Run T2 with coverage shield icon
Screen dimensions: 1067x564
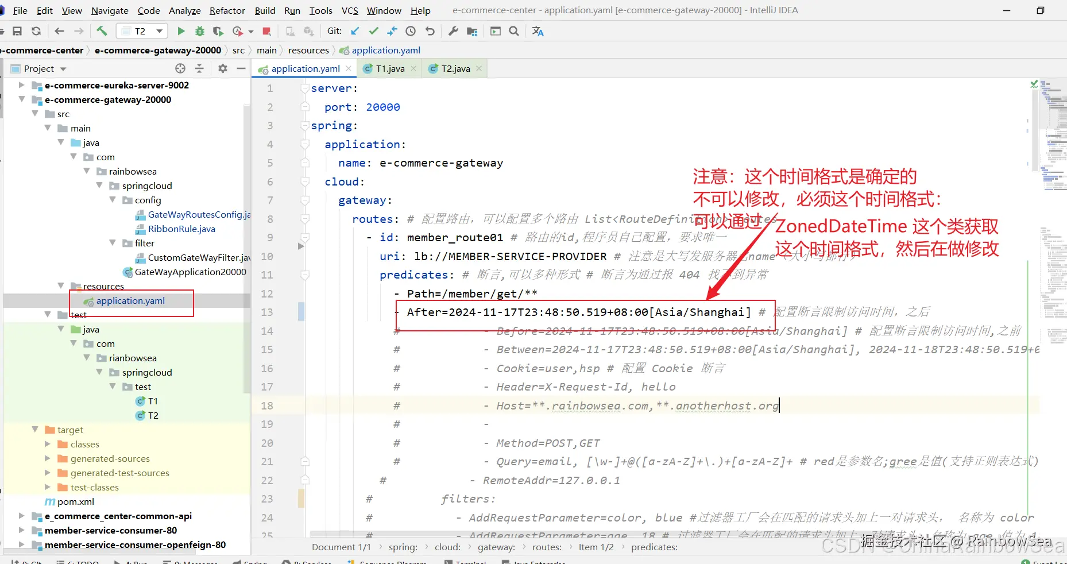pos(218,31)
